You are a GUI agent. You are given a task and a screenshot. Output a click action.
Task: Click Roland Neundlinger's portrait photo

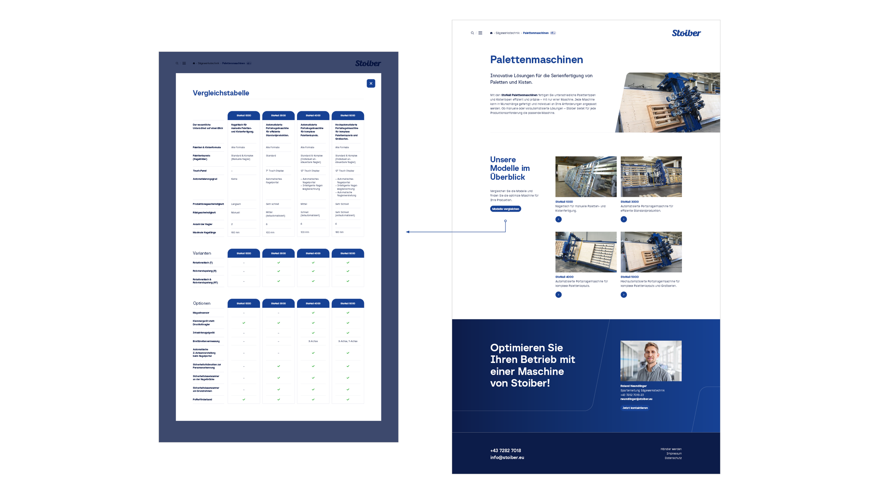point(651,361)
